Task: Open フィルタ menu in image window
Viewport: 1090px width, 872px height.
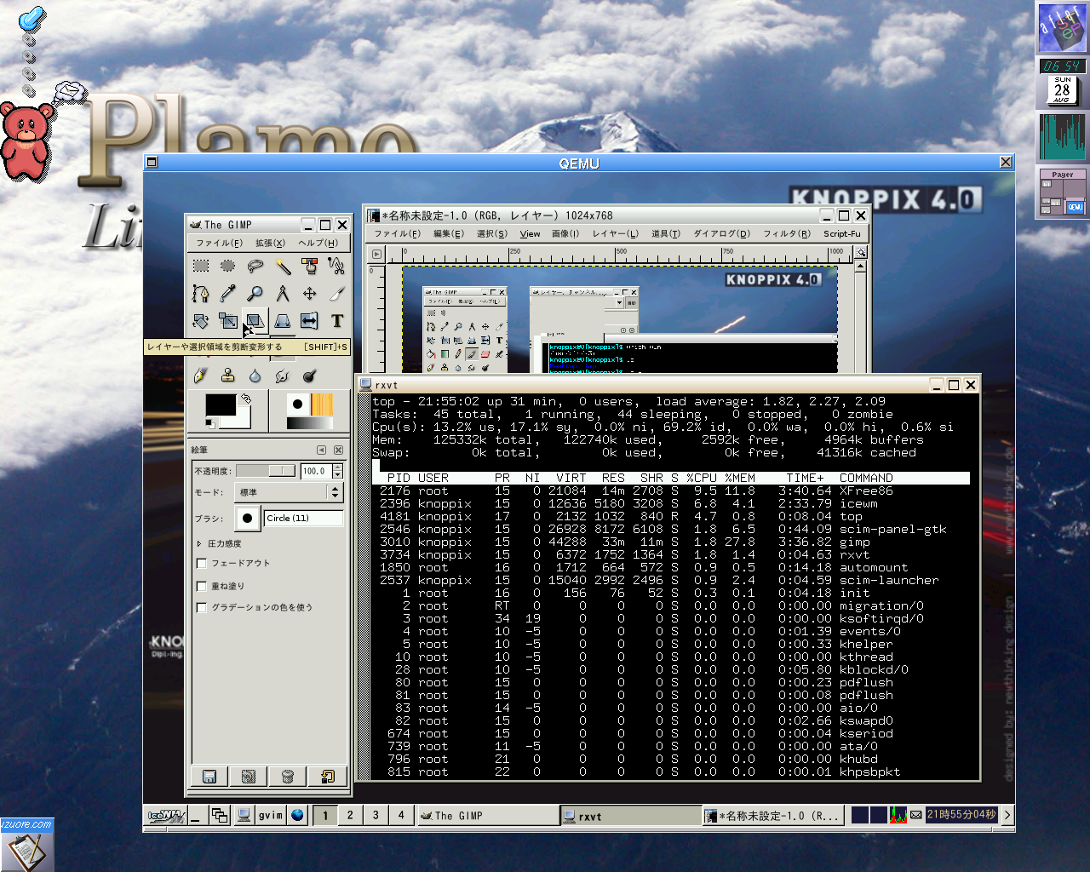Action: [786, 233]
